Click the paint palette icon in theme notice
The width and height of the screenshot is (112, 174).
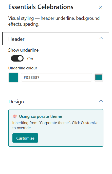pyautogui.click(x=15, y=117)
